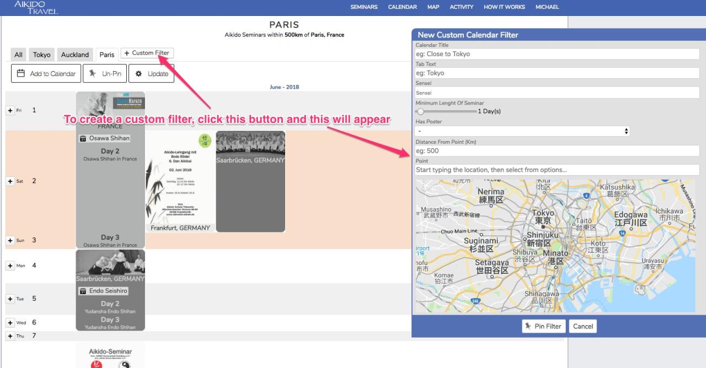Expand Saturday June 2 with plus
Image resolution: width=706 pixels, height=368 pixels.
10,181
